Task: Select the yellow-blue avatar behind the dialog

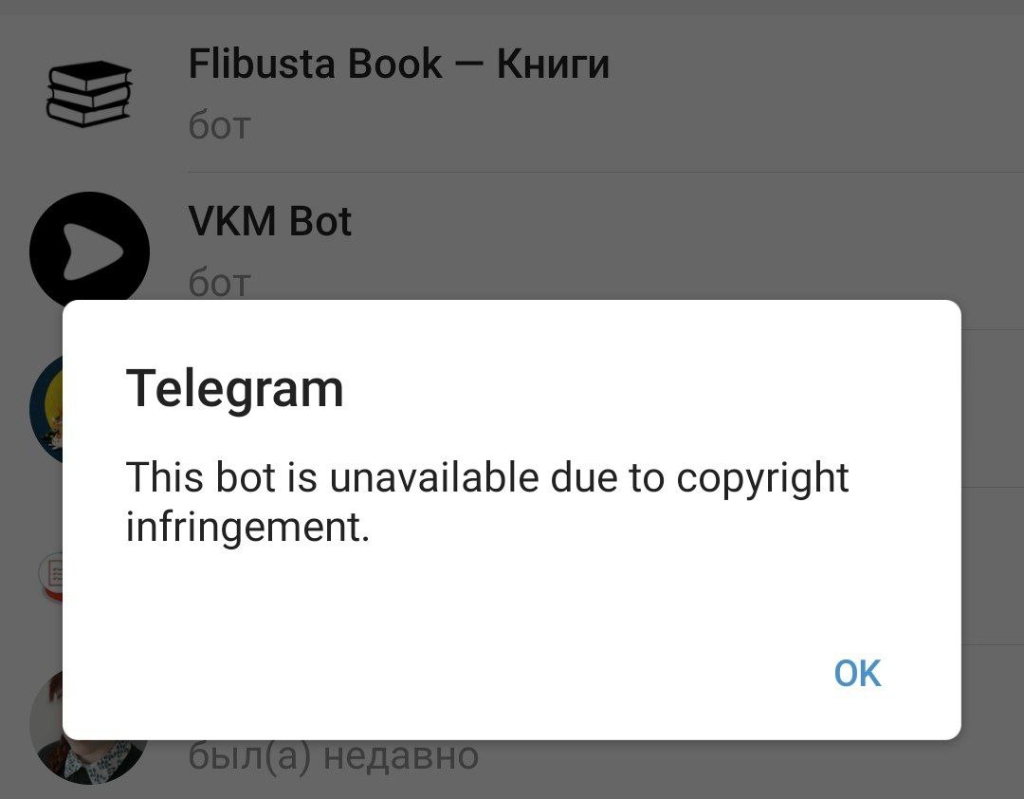Action: [x=46, y=409]
